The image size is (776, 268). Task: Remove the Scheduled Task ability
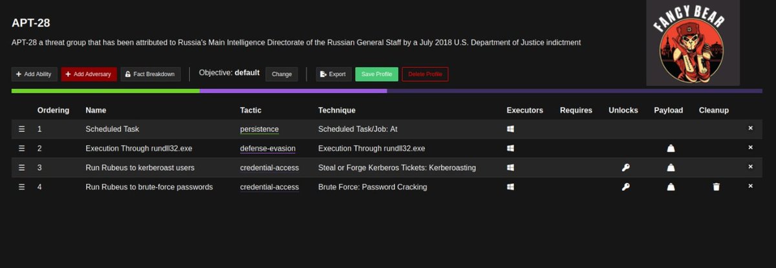751,129
